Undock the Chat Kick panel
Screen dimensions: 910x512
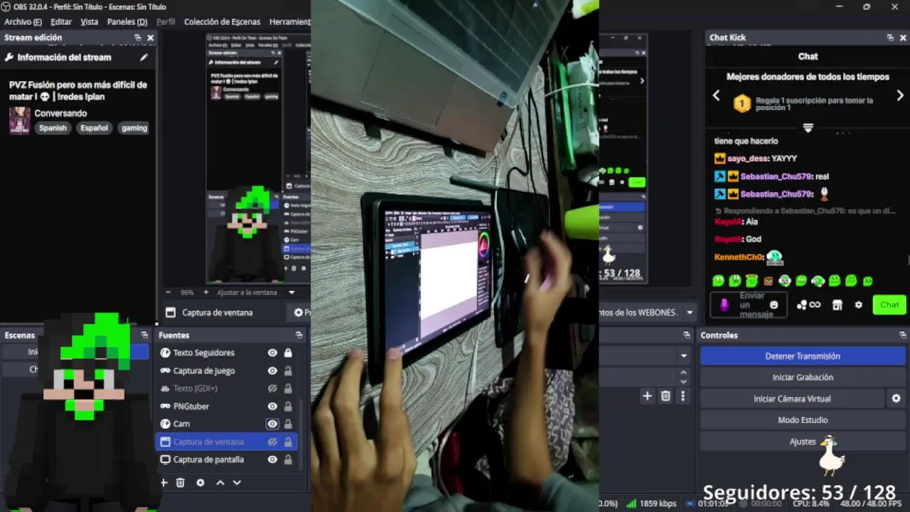[890, 38]
